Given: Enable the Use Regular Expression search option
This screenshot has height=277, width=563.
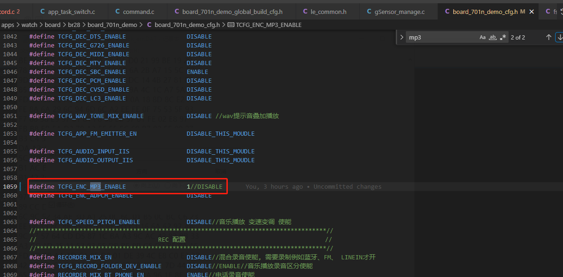Looking at the screenshot, I should click(503, 37).
